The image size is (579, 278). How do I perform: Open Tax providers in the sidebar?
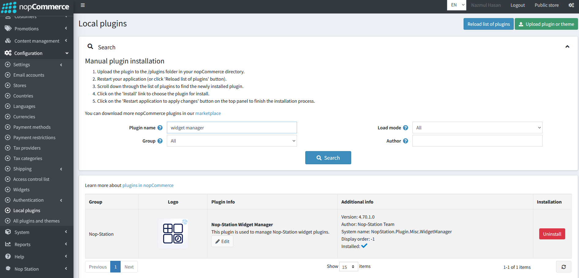pos(27,148)
